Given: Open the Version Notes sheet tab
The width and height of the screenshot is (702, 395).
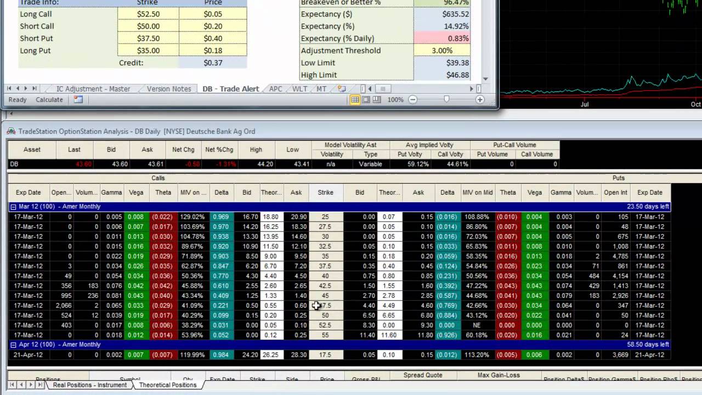Looking at the screenshot, I should click(x=169, y=88).
